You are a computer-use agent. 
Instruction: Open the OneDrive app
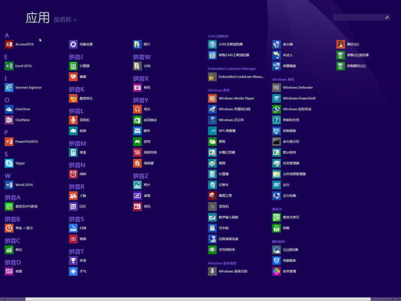coord(18,109)
